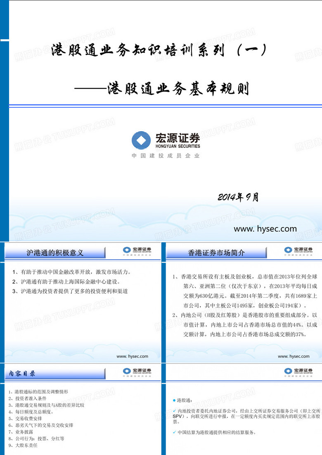Select paragraph 1、香港交易所设有主板及创业板

[x=245, y=291]
